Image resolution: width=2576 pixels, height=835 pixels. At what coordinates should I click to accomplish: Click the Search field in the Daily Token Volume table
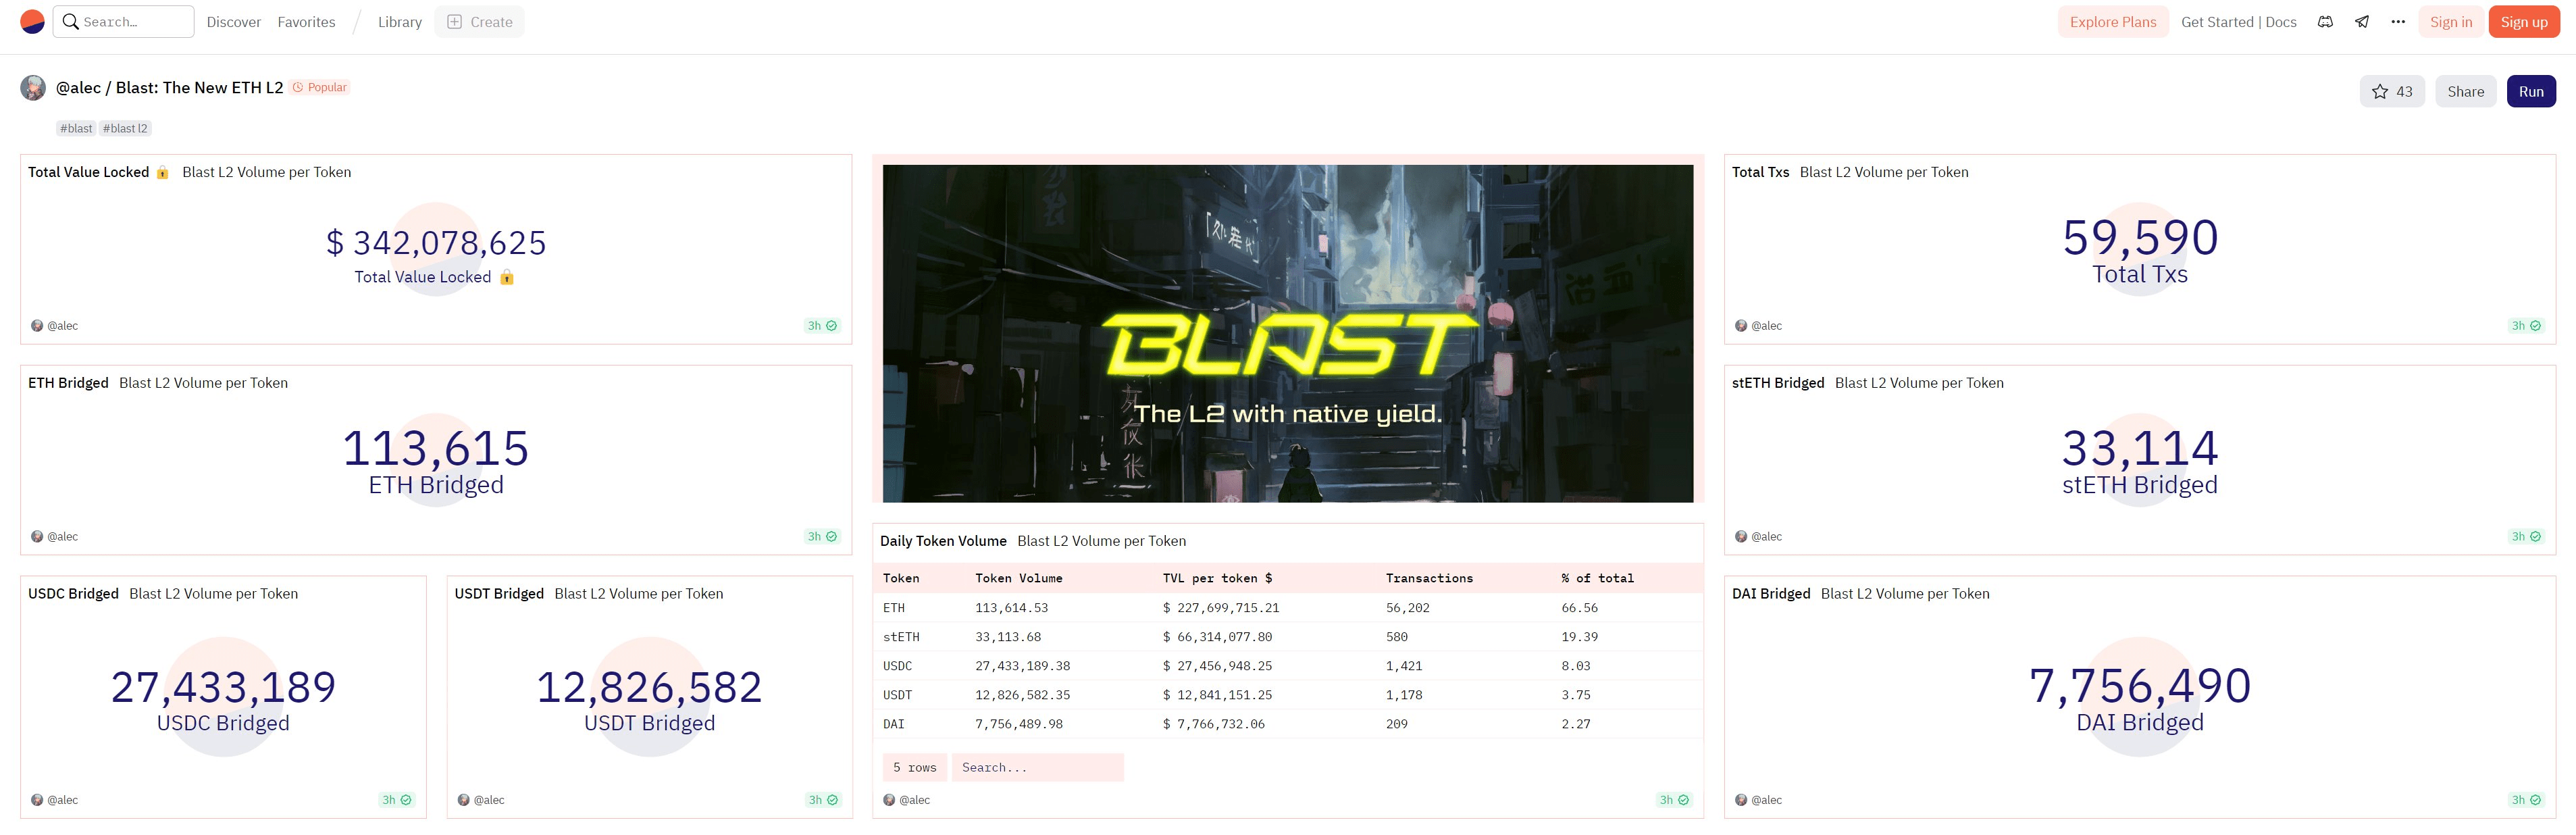point(1037,767)
